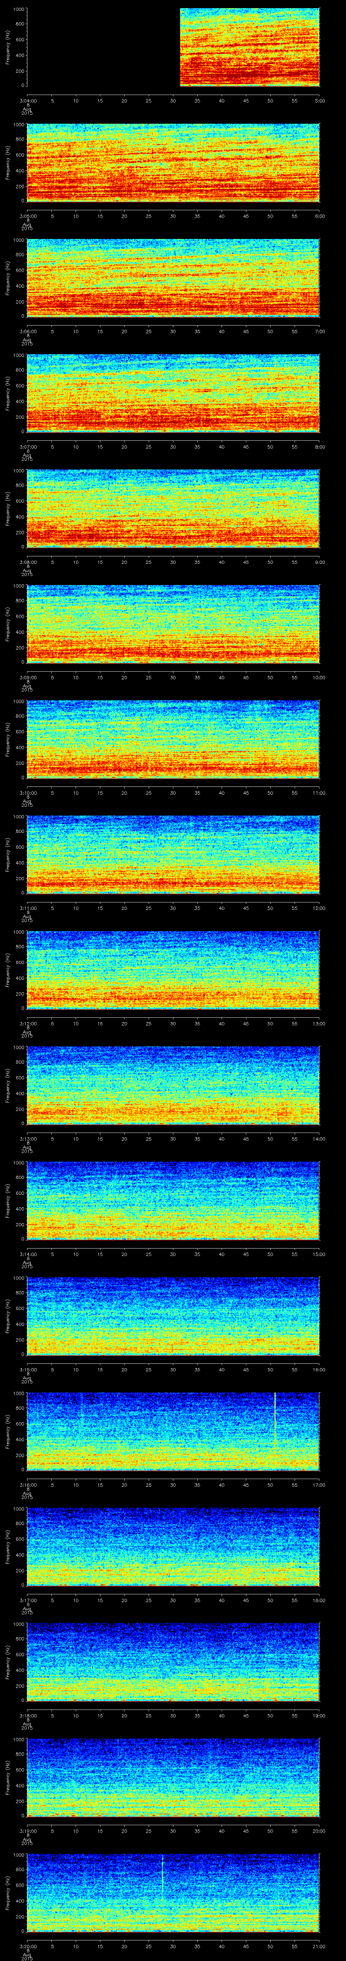Click the 17:00 end time label

[319, 1484]
